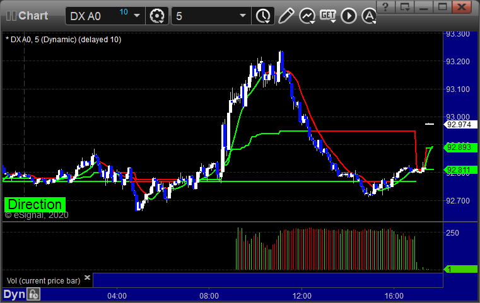Close the Vol study pane
480x303 pixels.
click(x=87, y=277)
